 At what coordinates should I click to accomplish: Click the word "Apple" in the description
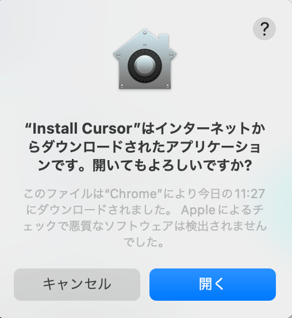click(x=198, y=210)
